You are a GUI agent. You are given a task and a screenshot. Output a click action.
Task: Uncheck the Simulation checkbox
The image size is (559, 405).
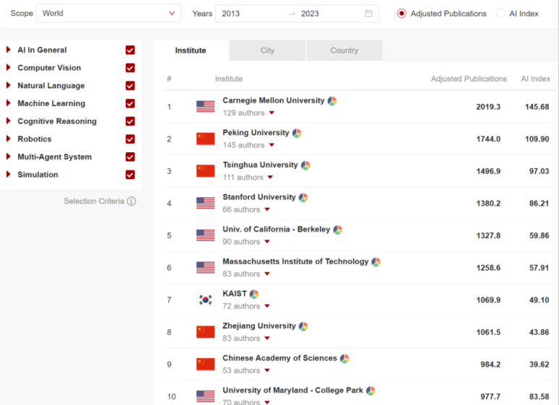pyautogui.click(x=130, y=175)
